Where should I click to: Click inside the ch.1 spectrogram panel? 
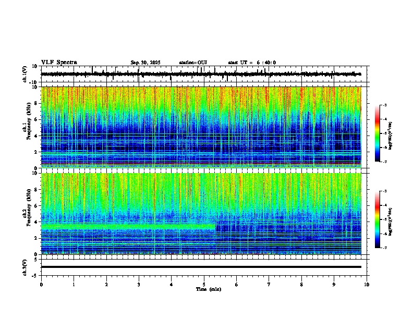click(201, 127)
